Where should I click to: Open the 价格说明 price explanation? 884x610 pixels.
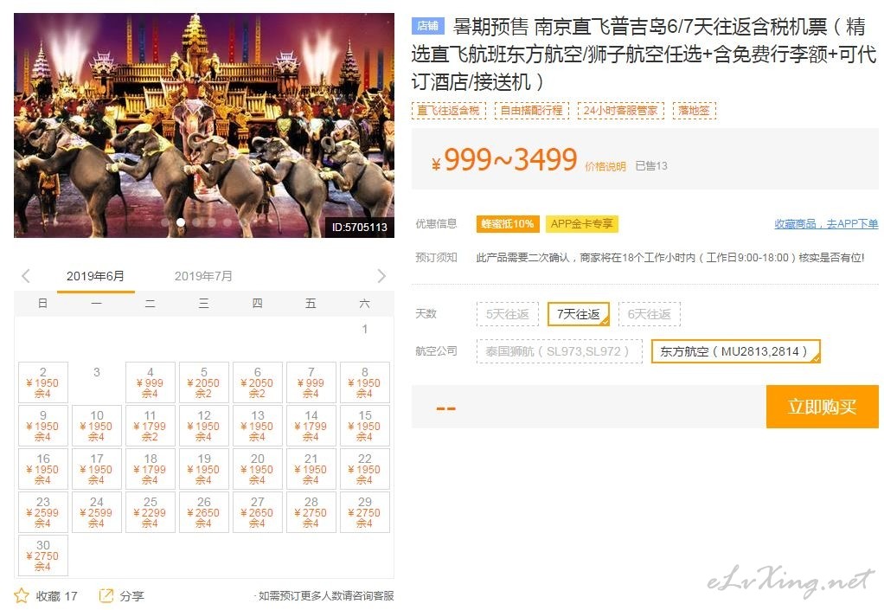605,166
